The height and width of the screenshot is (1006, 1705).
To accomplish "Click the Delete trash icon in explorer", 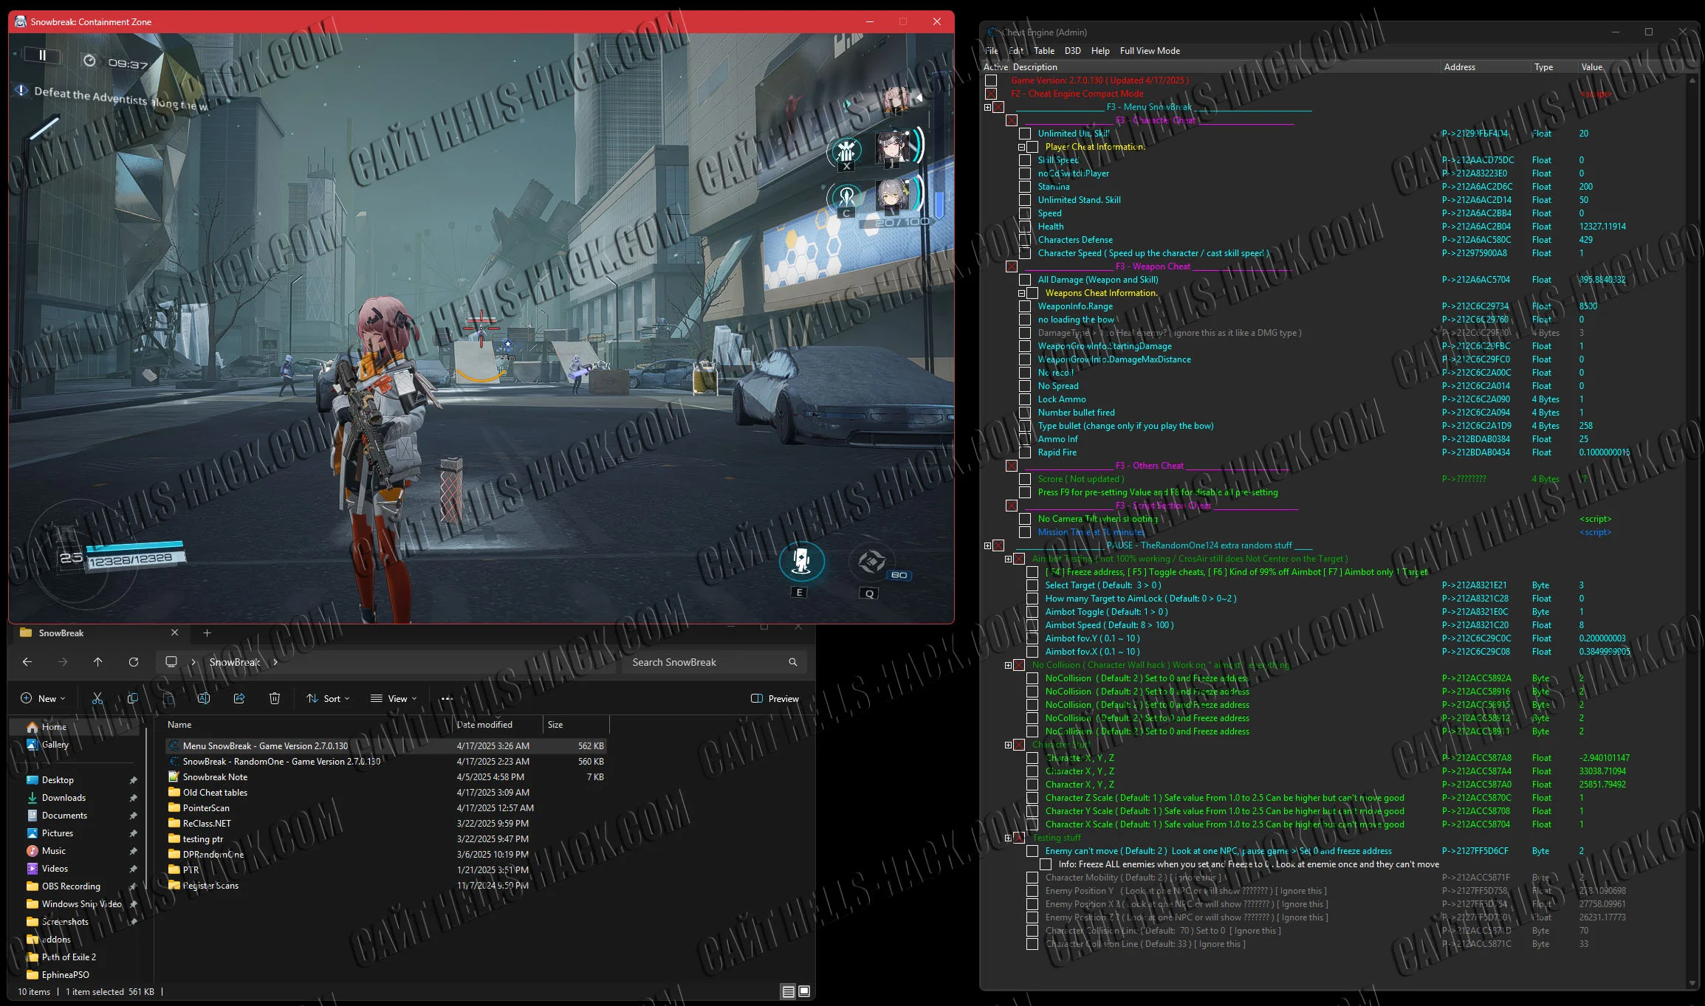I will [x=275, y=698].
